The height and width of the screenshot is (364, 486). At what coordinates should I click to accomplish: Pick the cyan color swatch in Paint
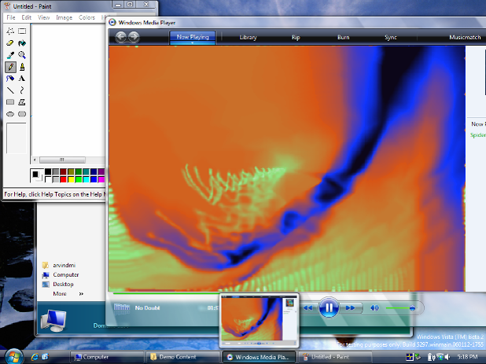pyautogui.click(x=86, y=179)
